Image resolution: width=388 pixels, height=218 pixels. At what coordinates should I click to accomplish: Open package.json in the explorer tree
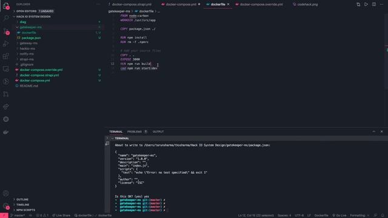[31, 38]
